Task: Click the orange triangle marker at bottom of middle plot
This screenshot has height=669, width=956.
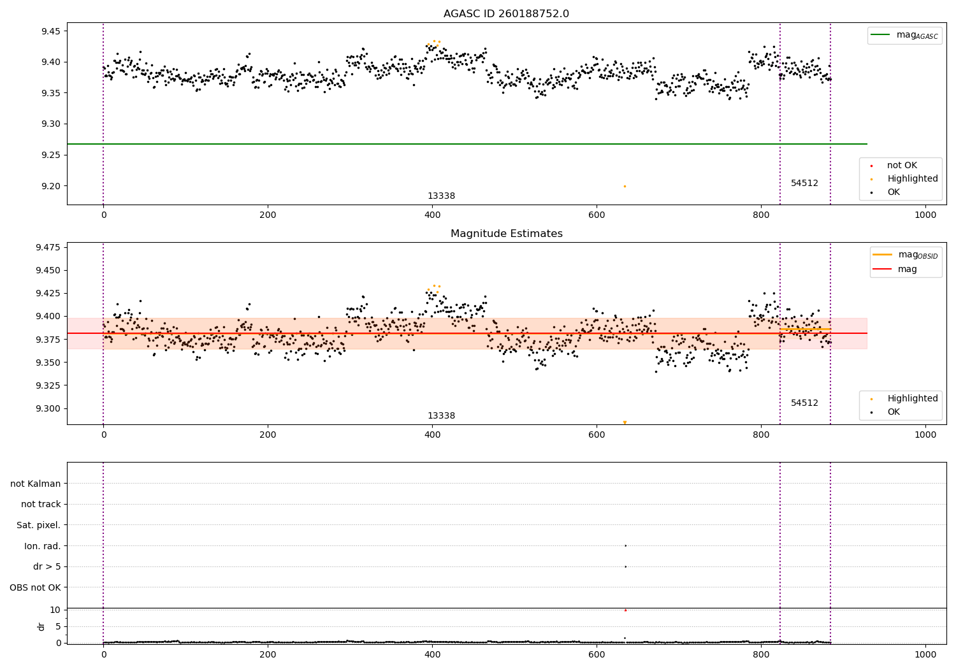Action: point(625,422)
